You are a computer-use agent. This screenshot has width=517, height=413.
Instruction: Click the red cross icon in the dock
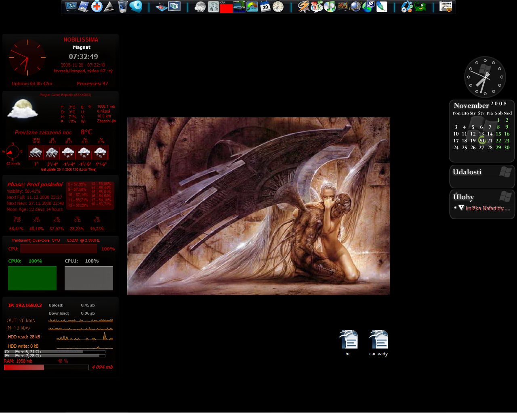[97, 7]
